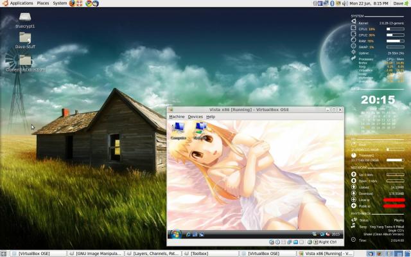Open the Vista Start orb

point(175,234)
